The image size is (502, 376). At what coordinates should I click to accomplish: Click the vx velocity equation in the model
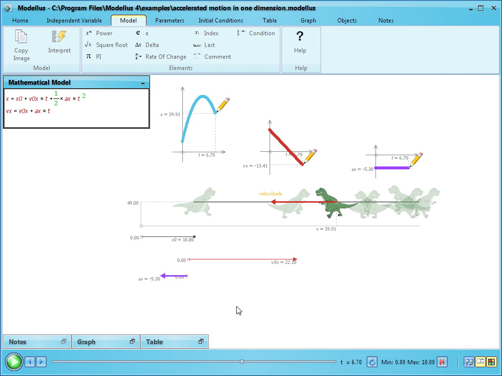click(28, 111)
